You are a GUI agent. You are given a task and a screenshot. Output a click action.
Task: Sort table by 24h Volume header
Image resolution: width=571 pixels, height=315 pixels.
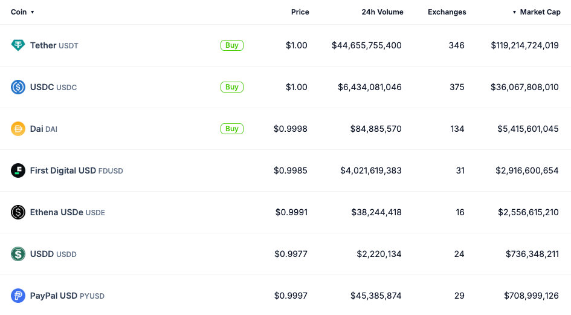(x=382, y=12)
